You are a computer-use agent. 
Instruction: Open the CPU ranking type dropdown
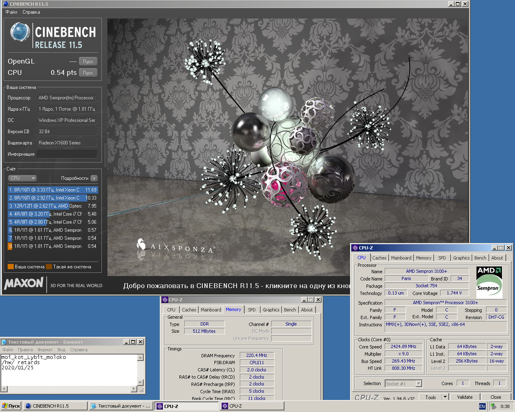23,178
